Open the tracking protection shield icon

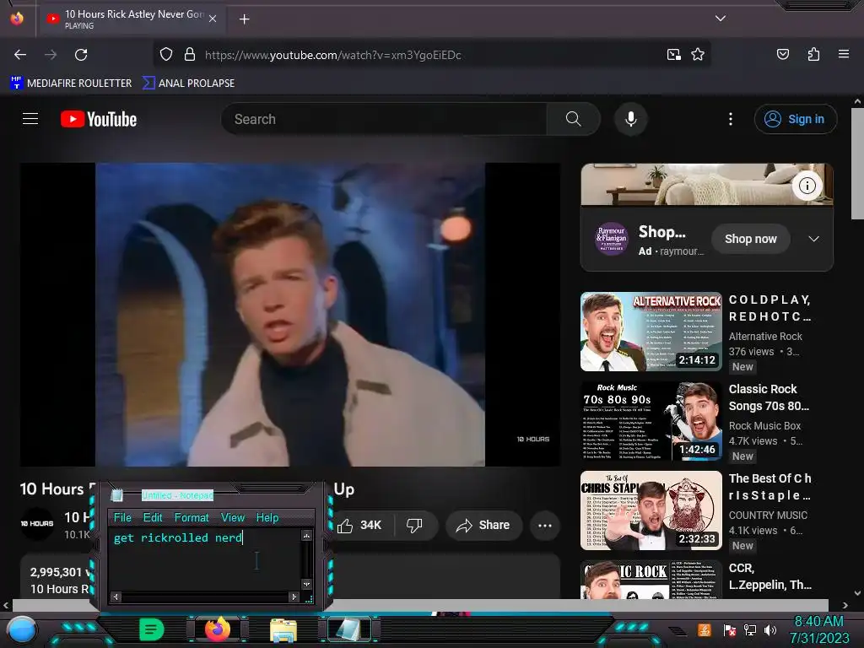click(x=166, y=55)
